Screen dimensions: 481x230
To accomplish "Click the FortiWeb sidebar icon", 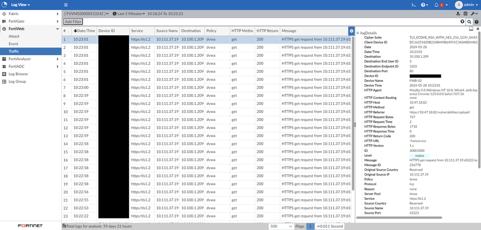I will click(4, 29).
